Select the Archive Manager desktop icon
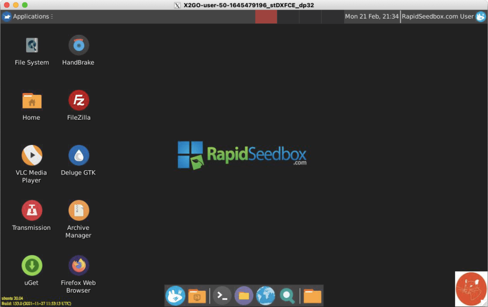 click(x=79, y=211)
